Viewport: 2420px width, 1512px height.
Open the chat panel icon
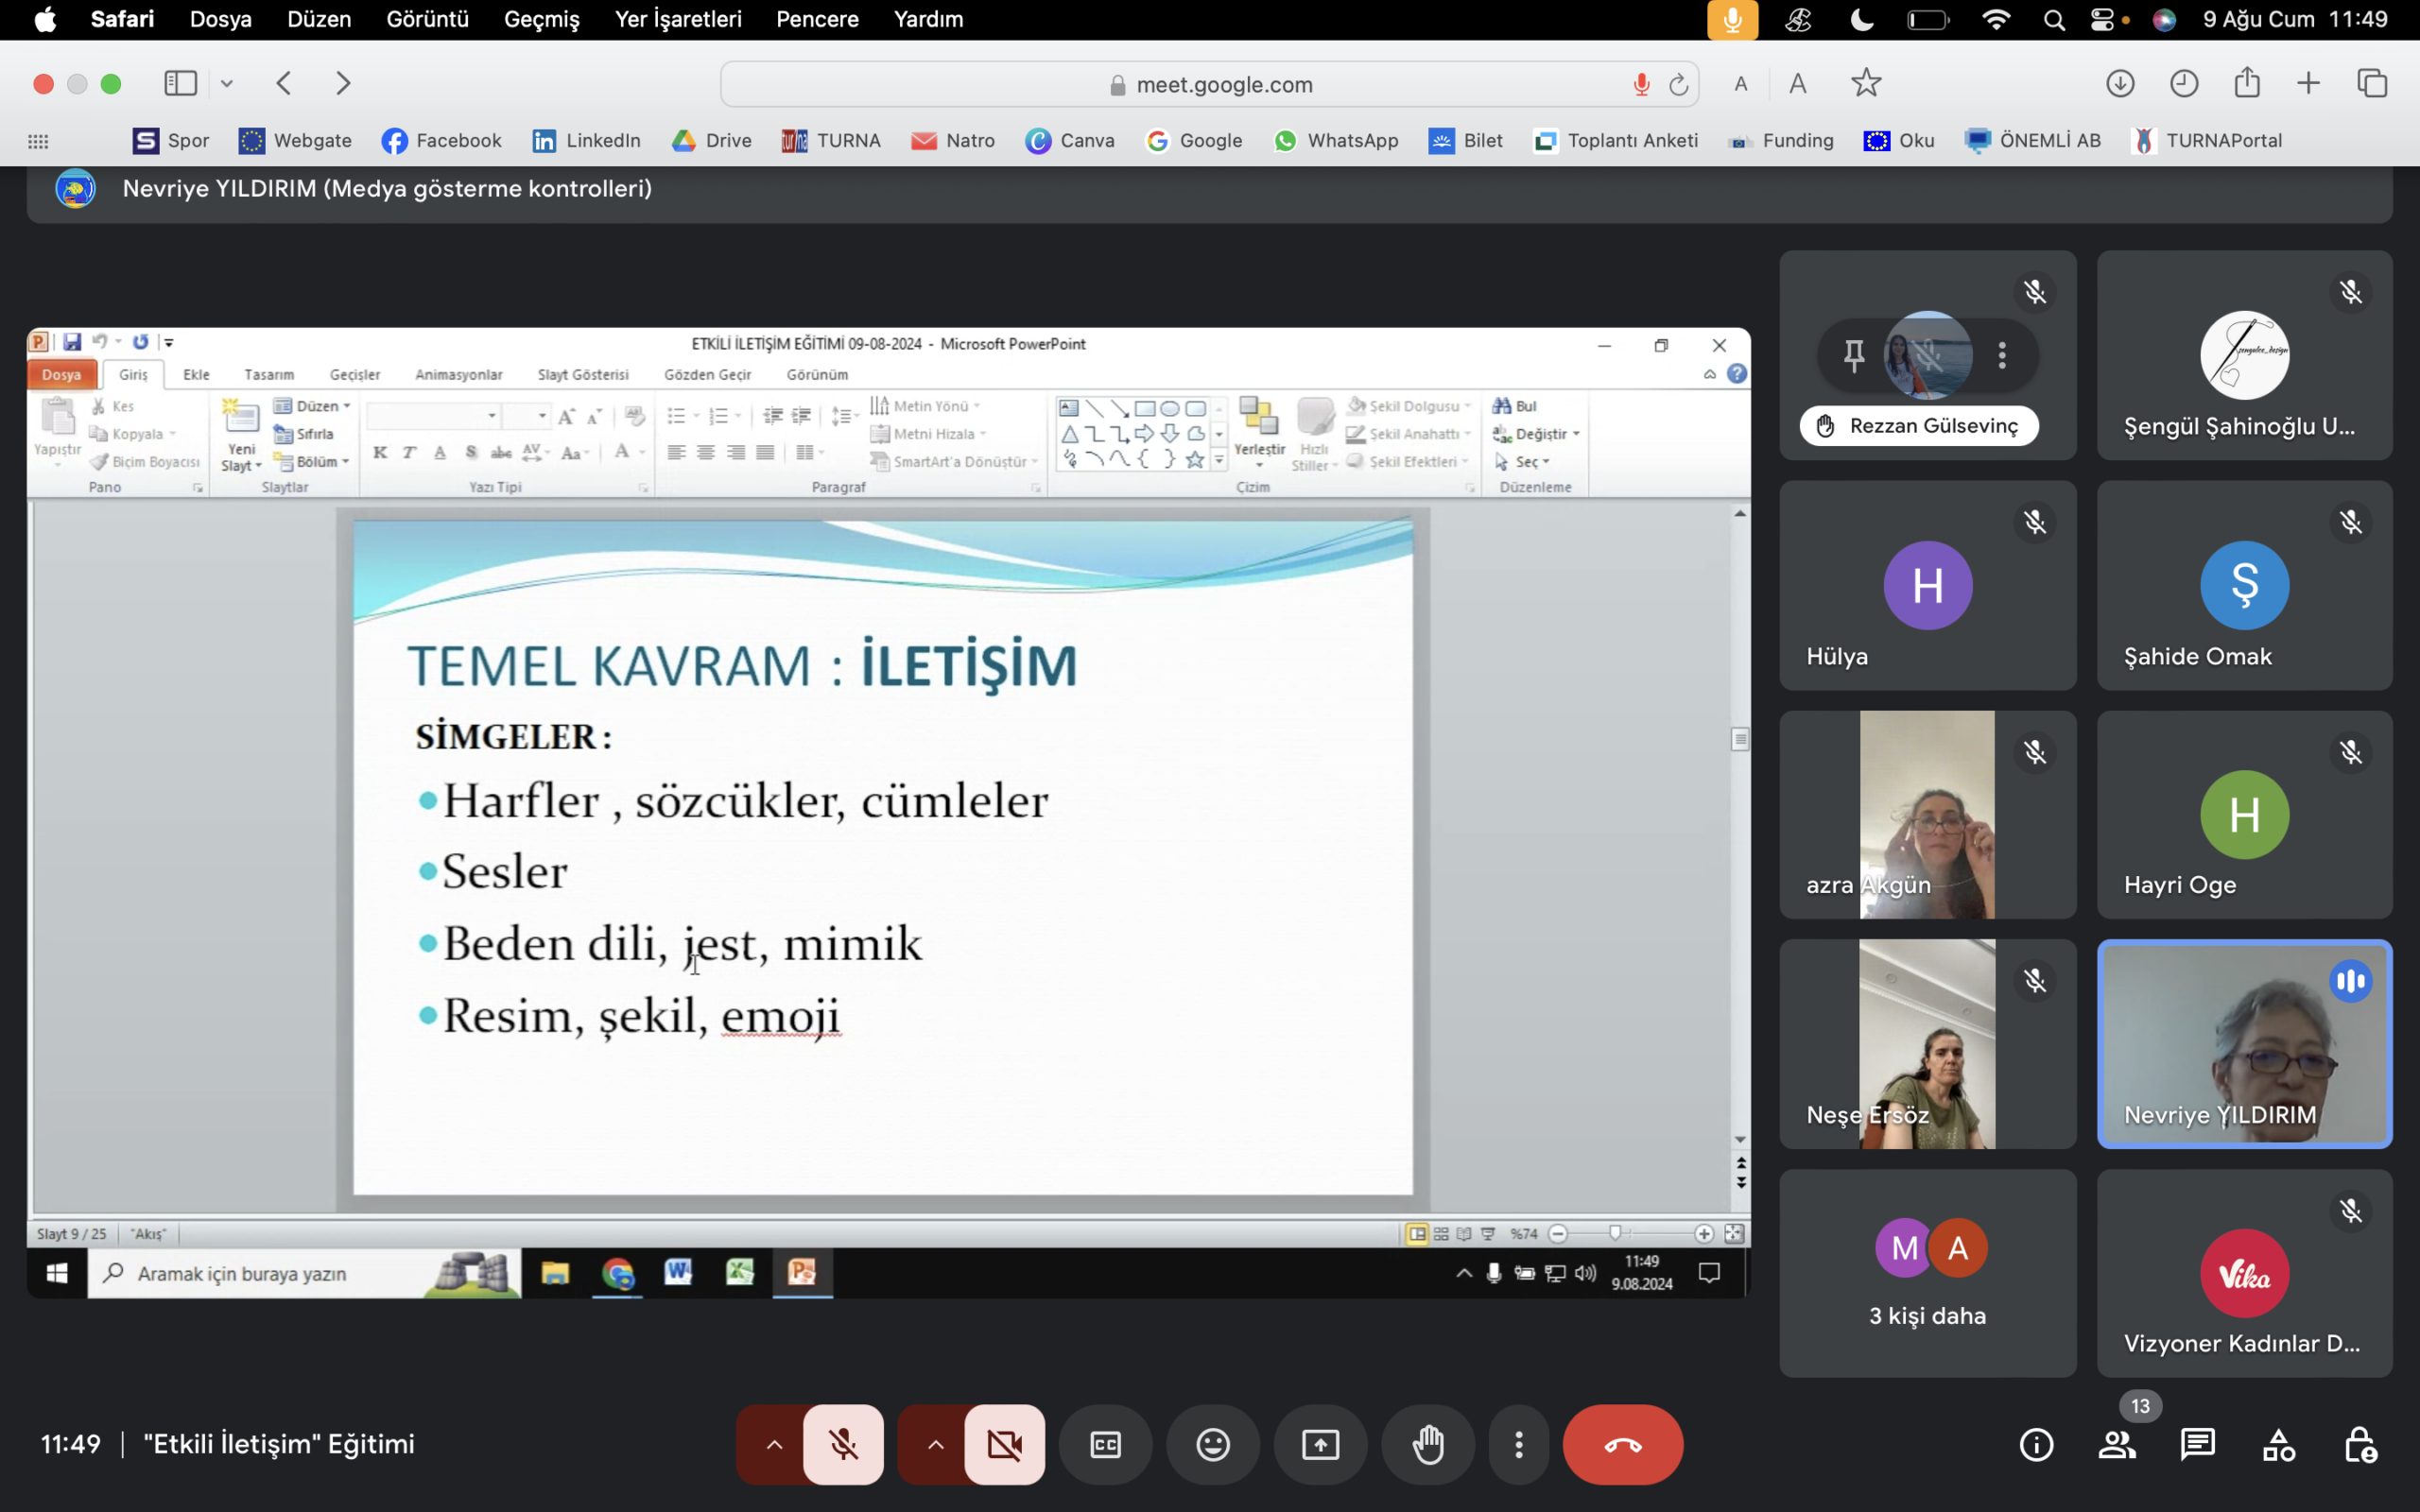click(2197, 1444)
